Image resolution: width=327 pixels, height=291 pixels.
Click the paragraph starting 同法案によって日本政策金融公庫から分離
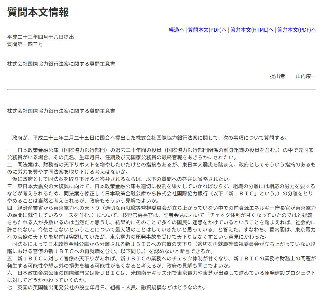click(x=162, y=248)
